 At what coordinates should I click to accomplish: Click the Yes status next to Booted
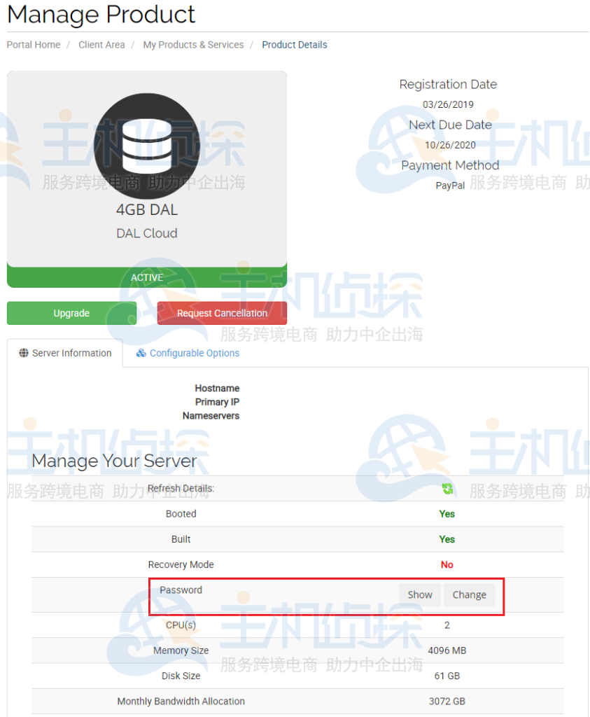click(x=447, y=513)
